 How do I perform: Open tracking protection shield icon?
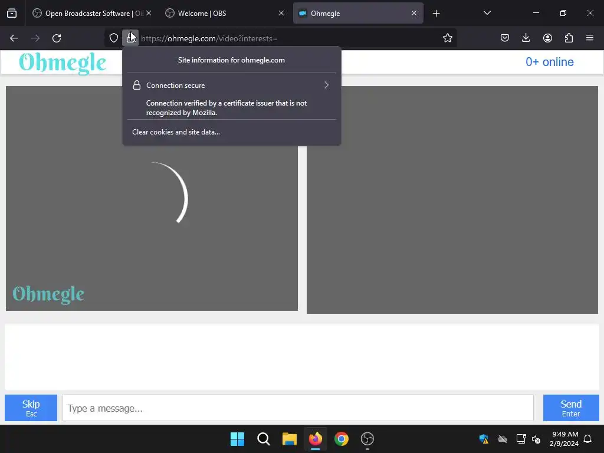coord(114,38)
